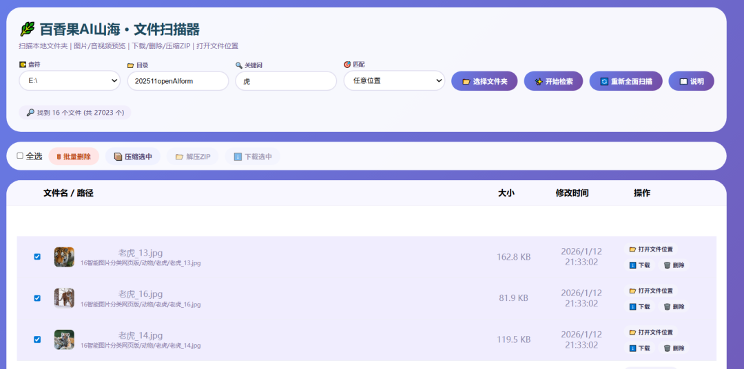
Task: Click the 下载 button for 老虎_13.jpg
Action: pyautogui.click(x=639, y=265)
